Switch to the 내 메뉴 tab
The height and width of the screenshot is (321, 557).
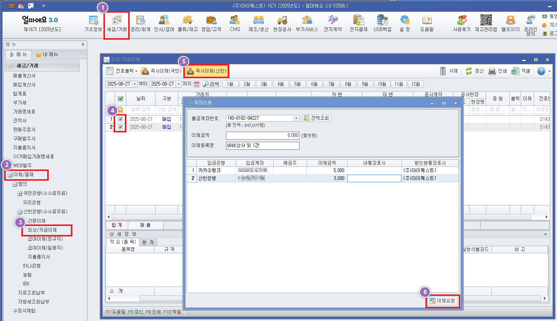tap(47, 55)
